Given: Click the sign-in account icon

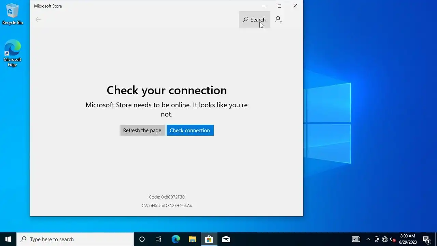Looking at the screenshot, I should pyautogui.click(x=279, y=19).
